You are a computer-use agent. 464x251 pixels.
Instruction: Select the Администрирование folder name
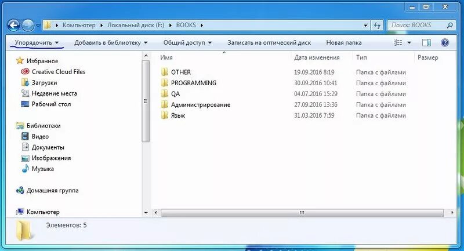[201, 104]
